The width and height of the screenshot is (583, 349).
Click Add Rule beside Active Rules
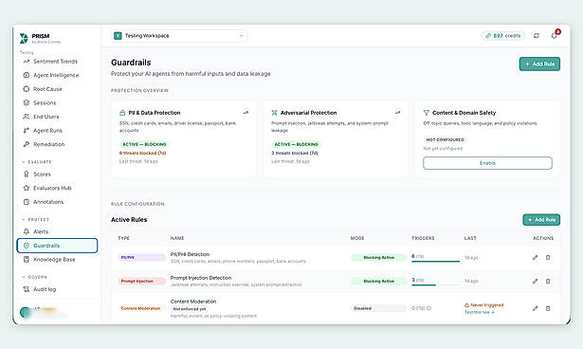point(541,220)
